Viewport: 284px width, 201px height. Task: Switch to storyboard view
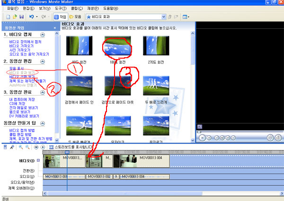[71, 147]
